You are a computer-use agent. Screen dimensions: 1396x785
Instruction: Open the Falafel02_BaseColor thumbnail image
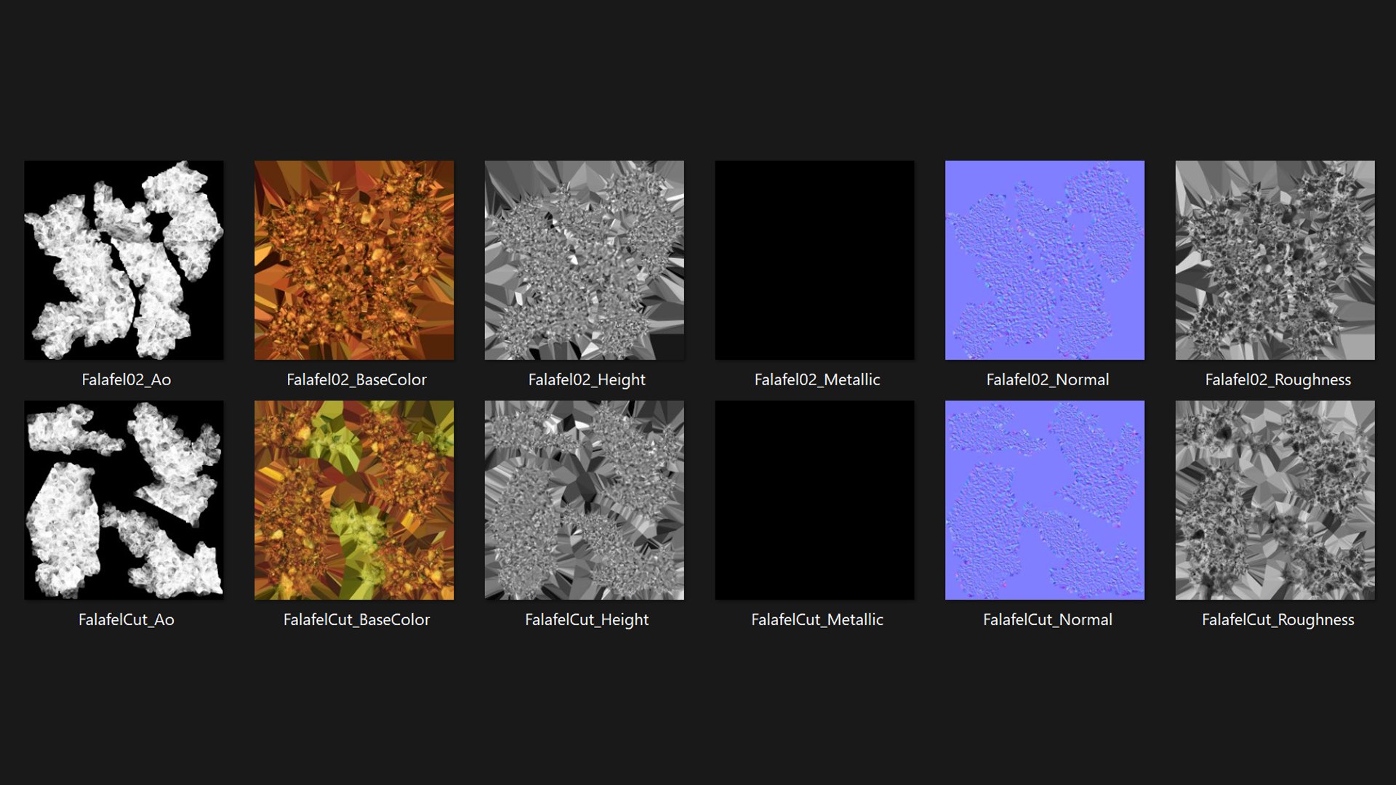(x=354, y=260)
